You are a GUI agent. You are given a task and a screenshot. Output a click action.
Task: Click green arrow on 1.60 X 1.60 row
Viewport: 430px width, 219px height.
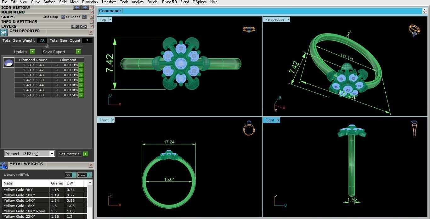coord(81,95)
